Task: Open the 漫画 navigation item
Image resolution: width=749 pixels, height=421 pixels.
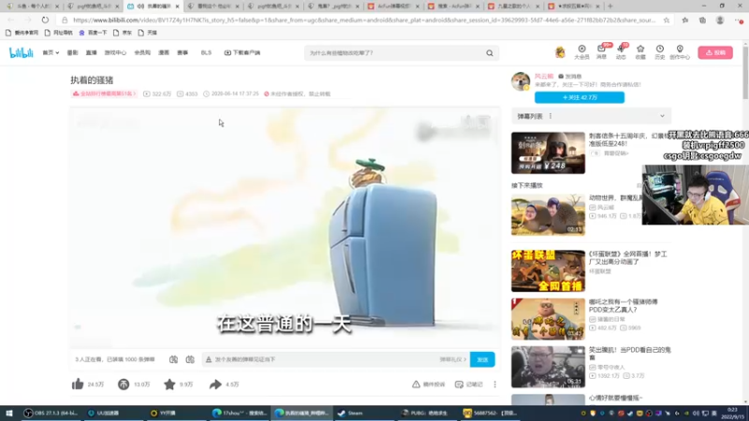Action: click(x=164, y=52)
